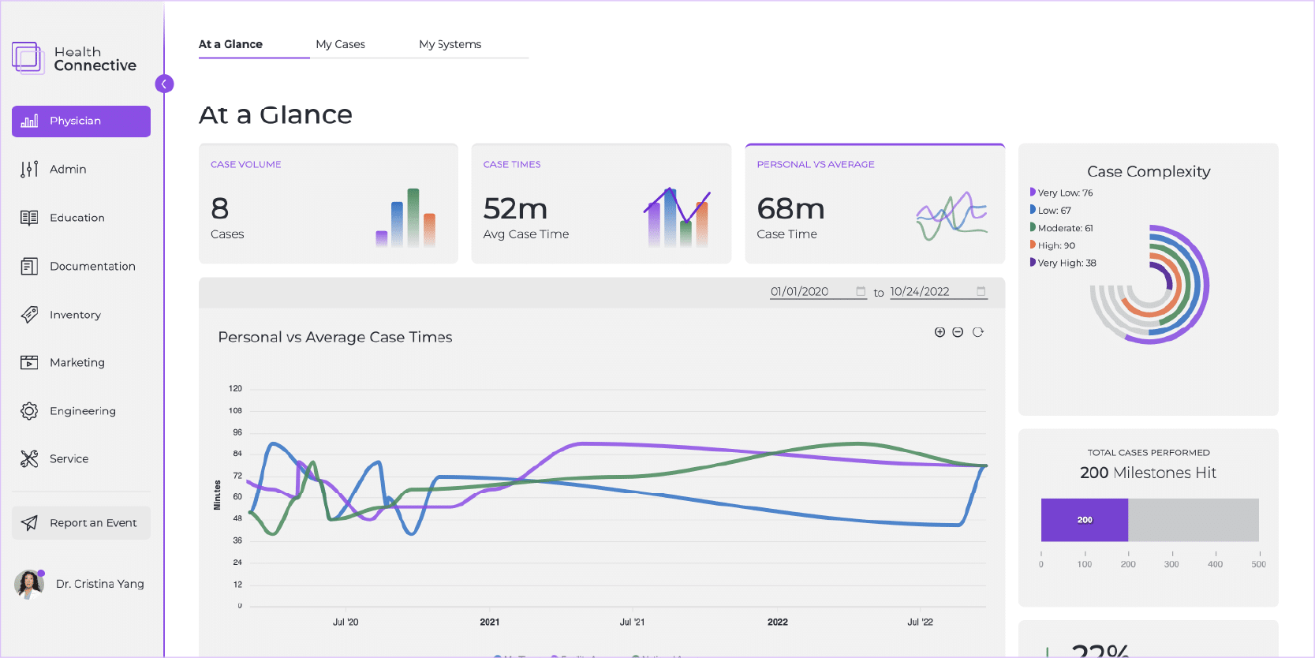Collapse the sidebar with the purple chevron

[164, 84]
